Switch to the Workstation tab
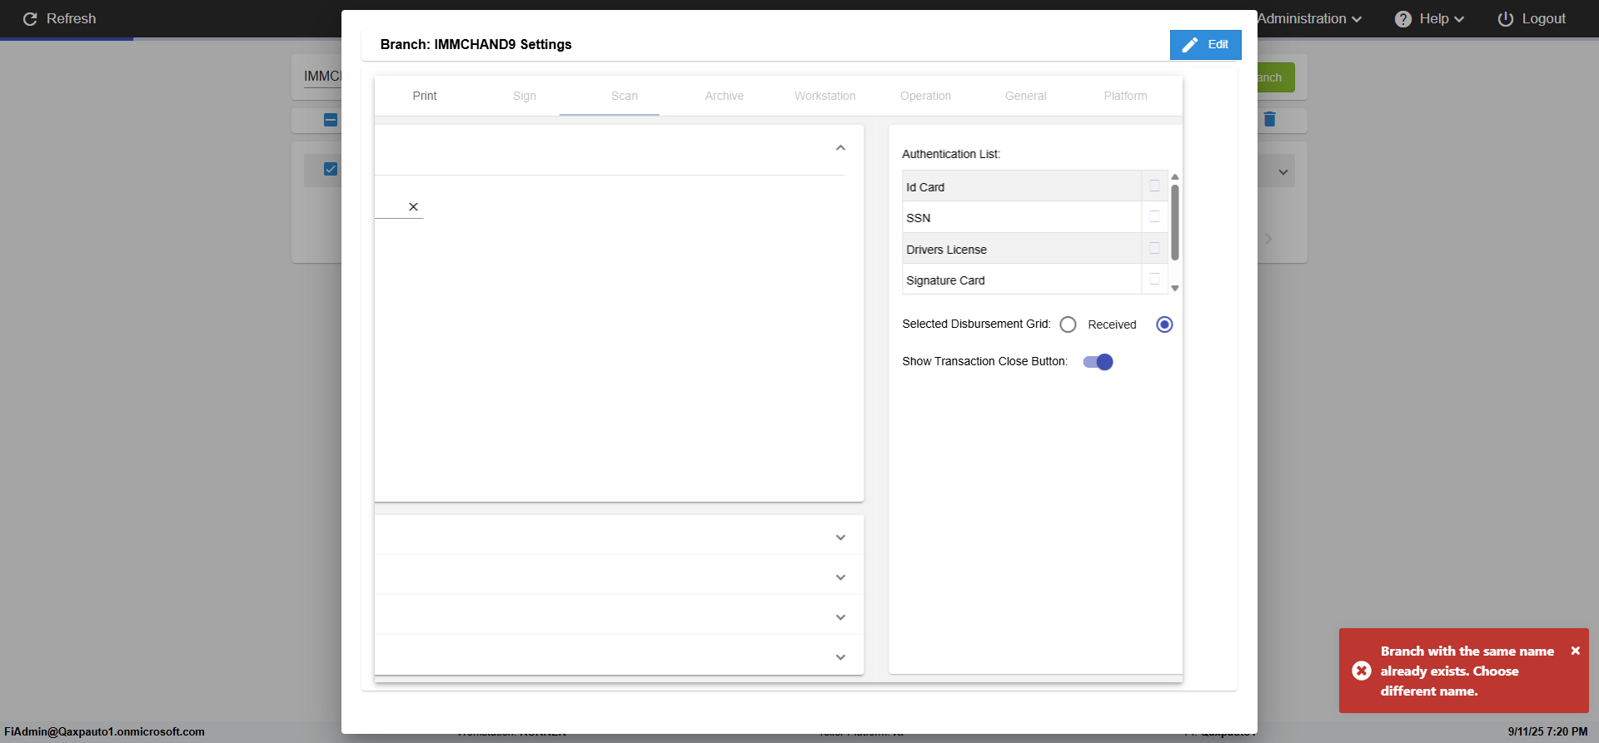Viewport: 1599px width, 743px height. click(824, 96)
